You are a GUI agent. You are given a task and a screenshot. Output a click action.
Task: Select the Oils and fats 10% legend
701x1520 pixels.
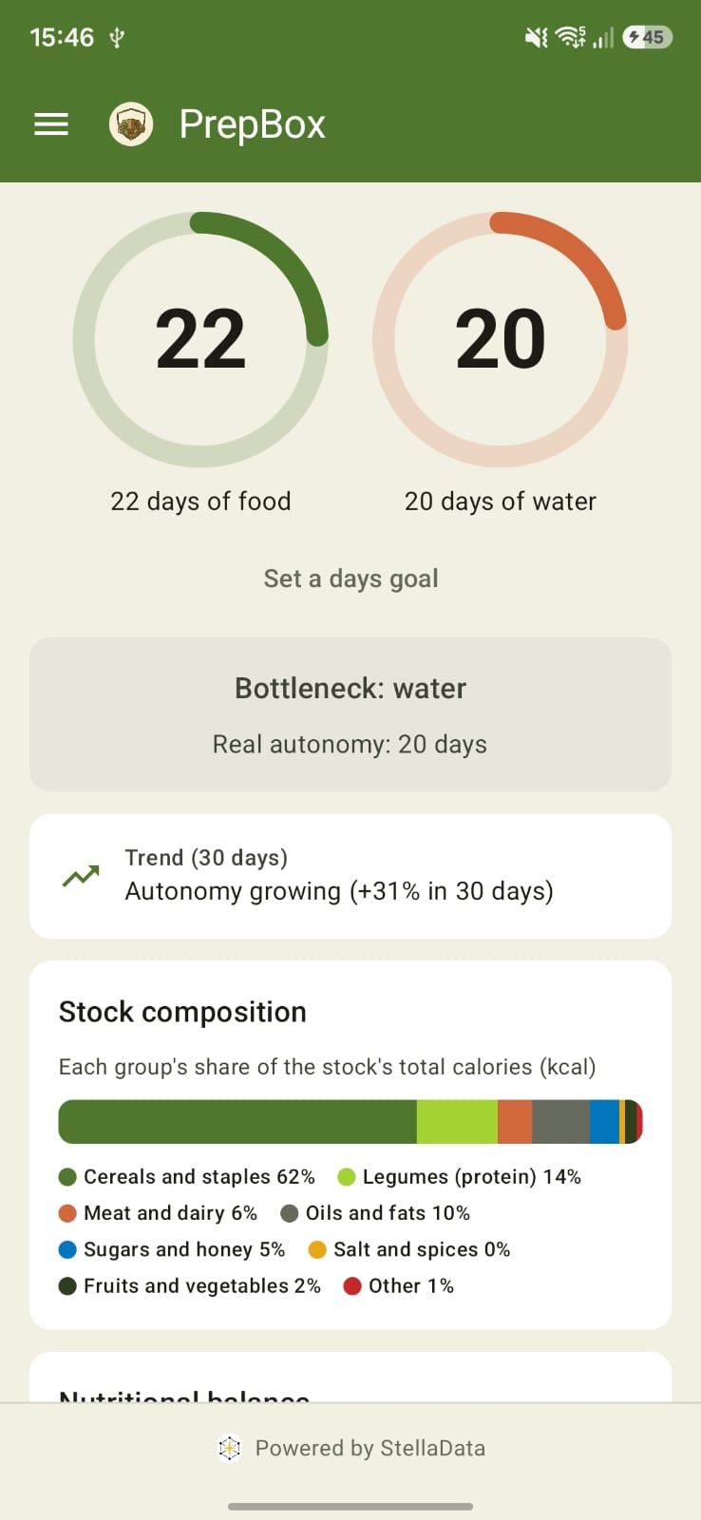375,1213
